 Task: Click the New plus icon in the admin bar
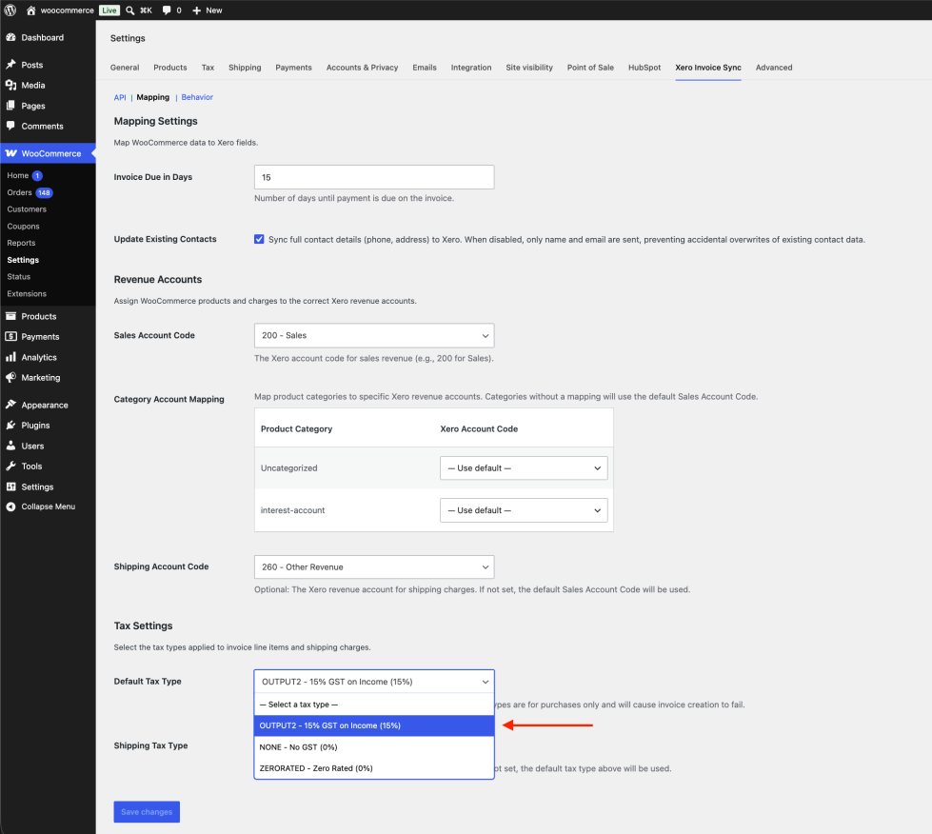click(197, 10)
